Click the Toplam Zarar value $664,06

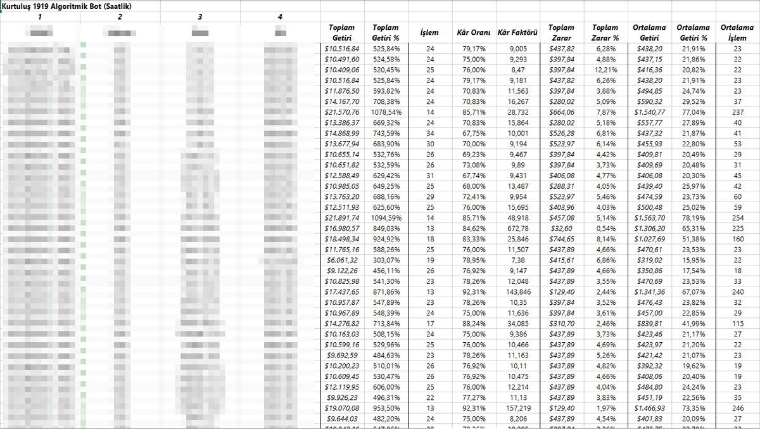(561, 112)
